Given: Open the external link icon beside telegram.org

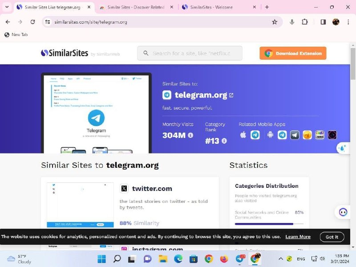Looking at the screenshot, I should pyautogui.click(x=231, y=95).
